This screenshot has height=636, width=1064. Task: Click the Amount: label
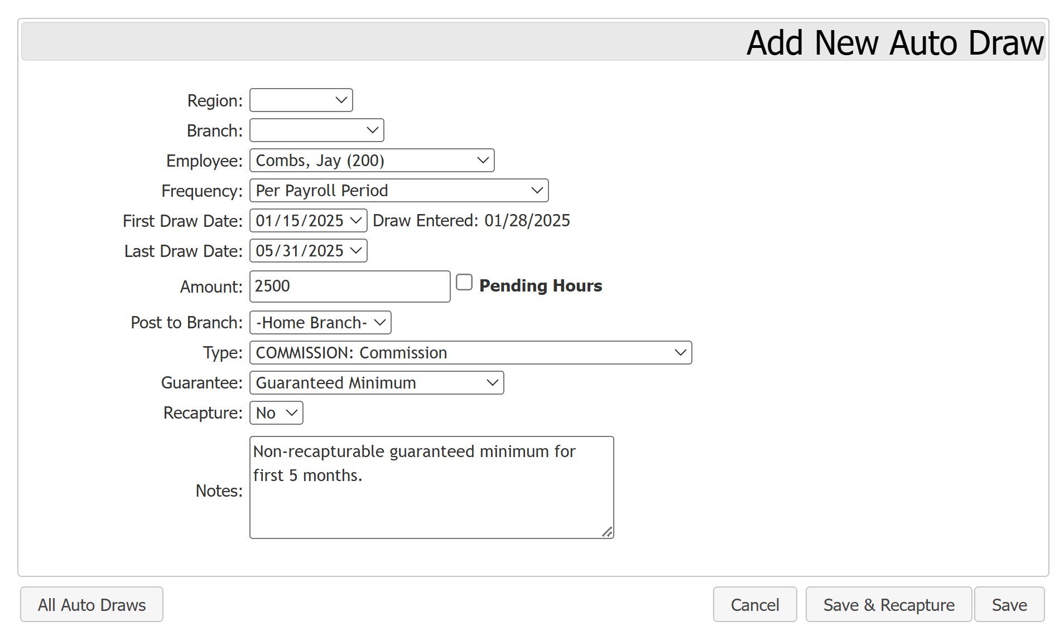coord(211,287)
